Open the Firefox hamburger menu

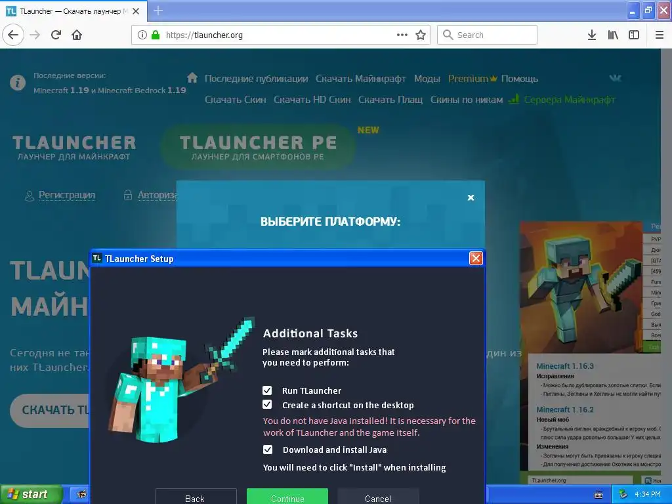pyautogui.click(x=660, y=35)
